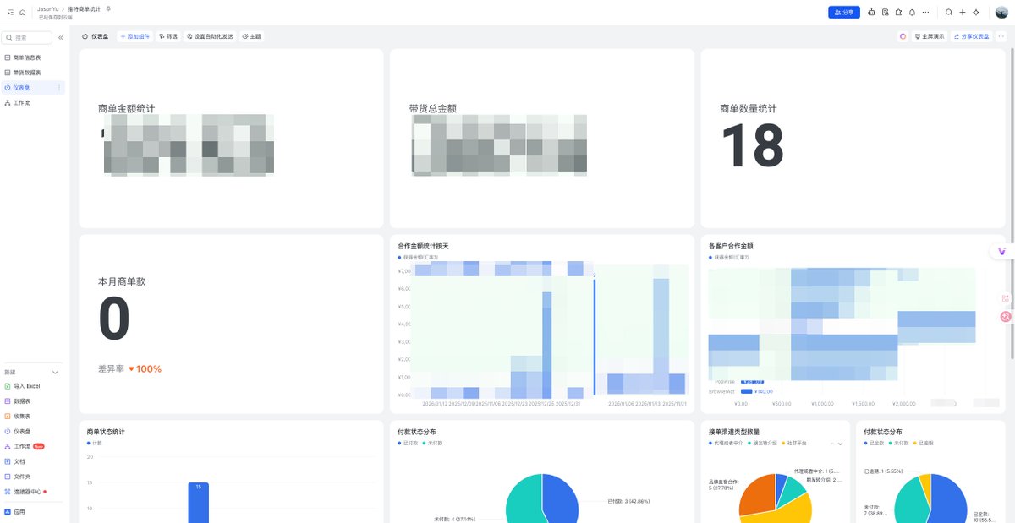Open options dots for 仪表盘 sidebar item
Viewport: 1015px width, 523px height.
pos(58,87)
